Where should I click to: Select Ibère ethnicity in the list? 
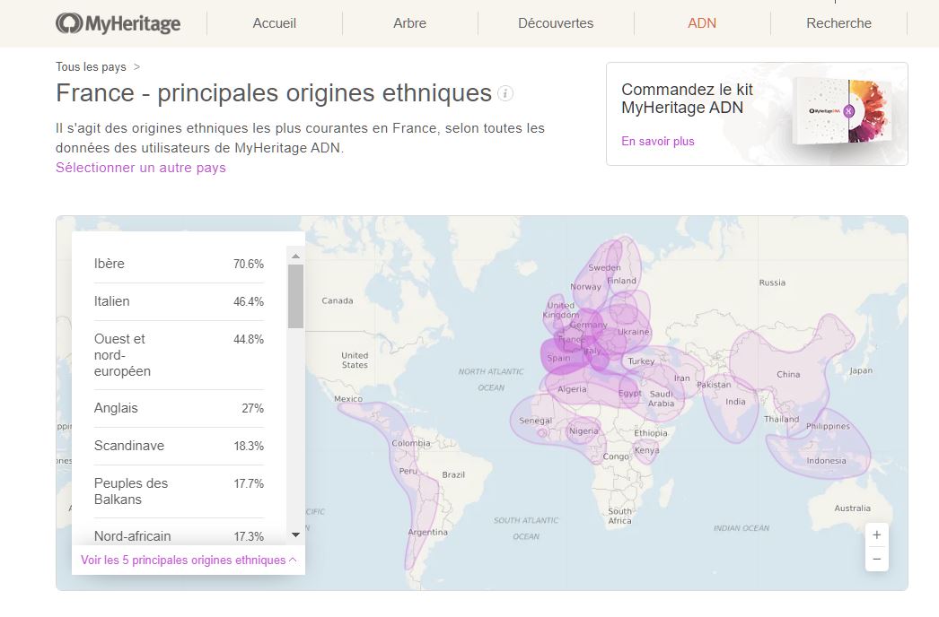point(179,264)
